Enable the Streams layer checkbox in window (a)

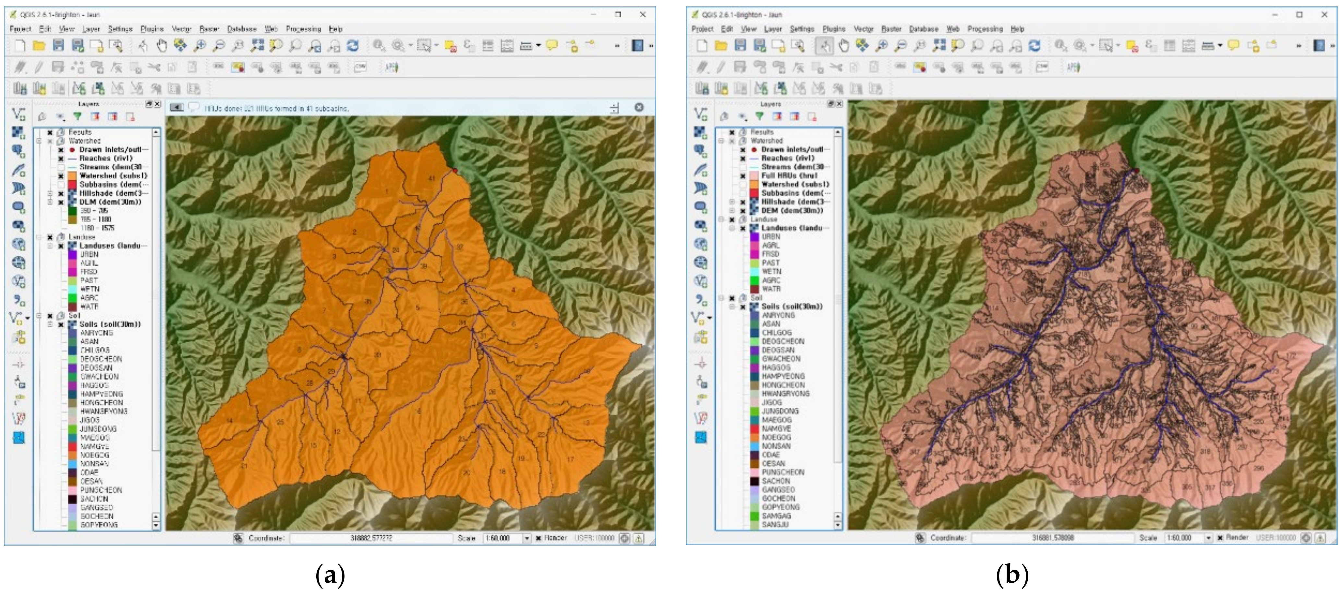click(61, 167)
